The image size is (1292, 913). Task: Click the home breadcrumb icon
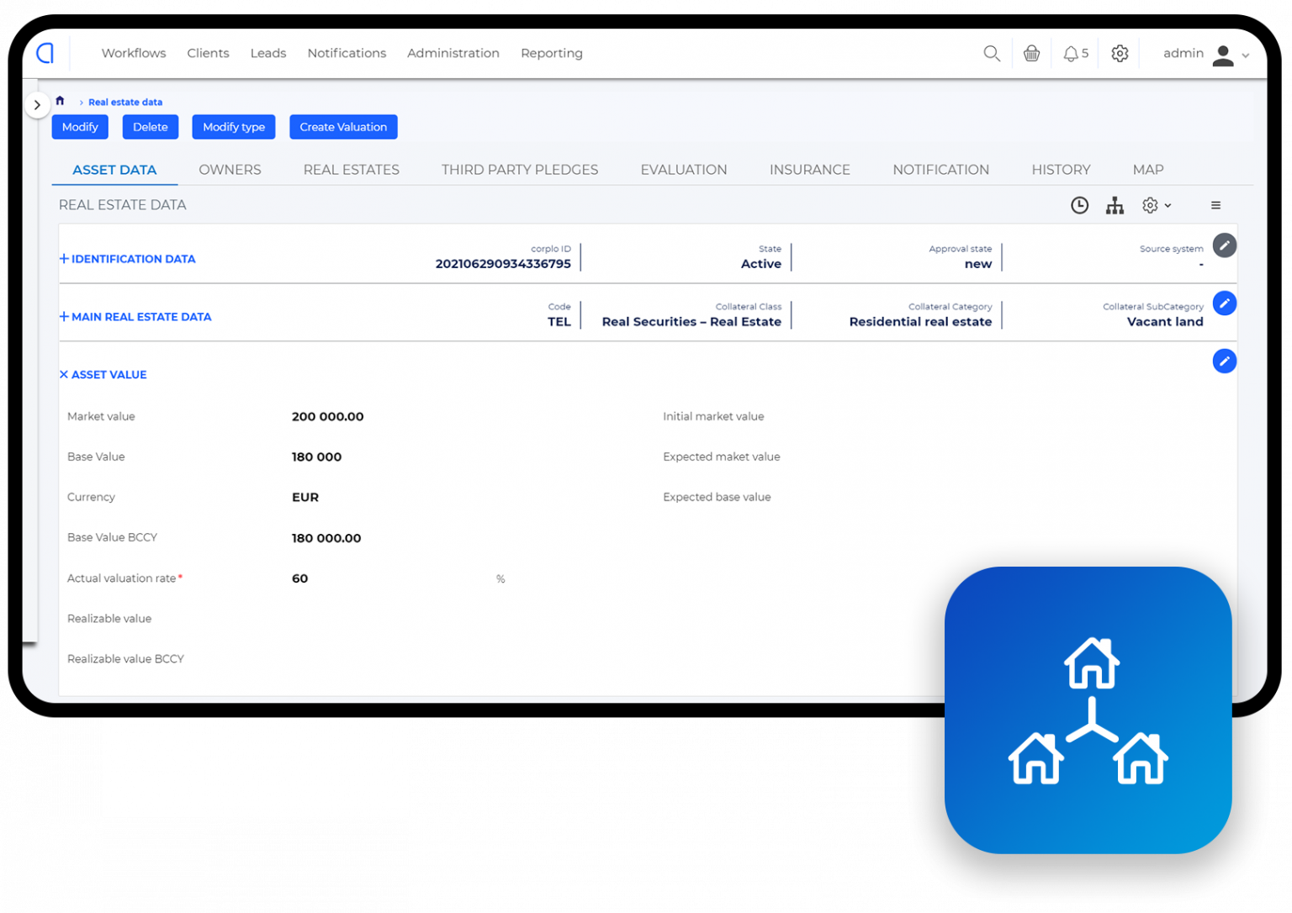pyautogui.click(x=60, y=101)
